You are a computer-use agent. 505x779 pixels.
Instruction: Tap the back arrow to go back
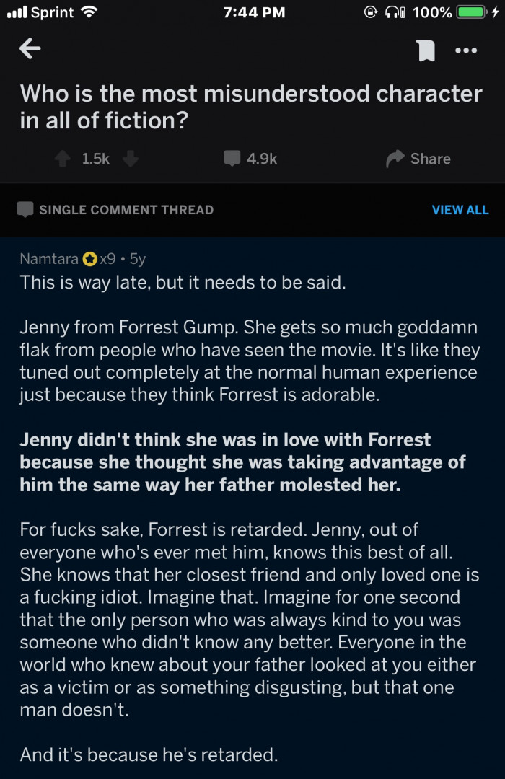pyautogui.click(x=30, y=49)
